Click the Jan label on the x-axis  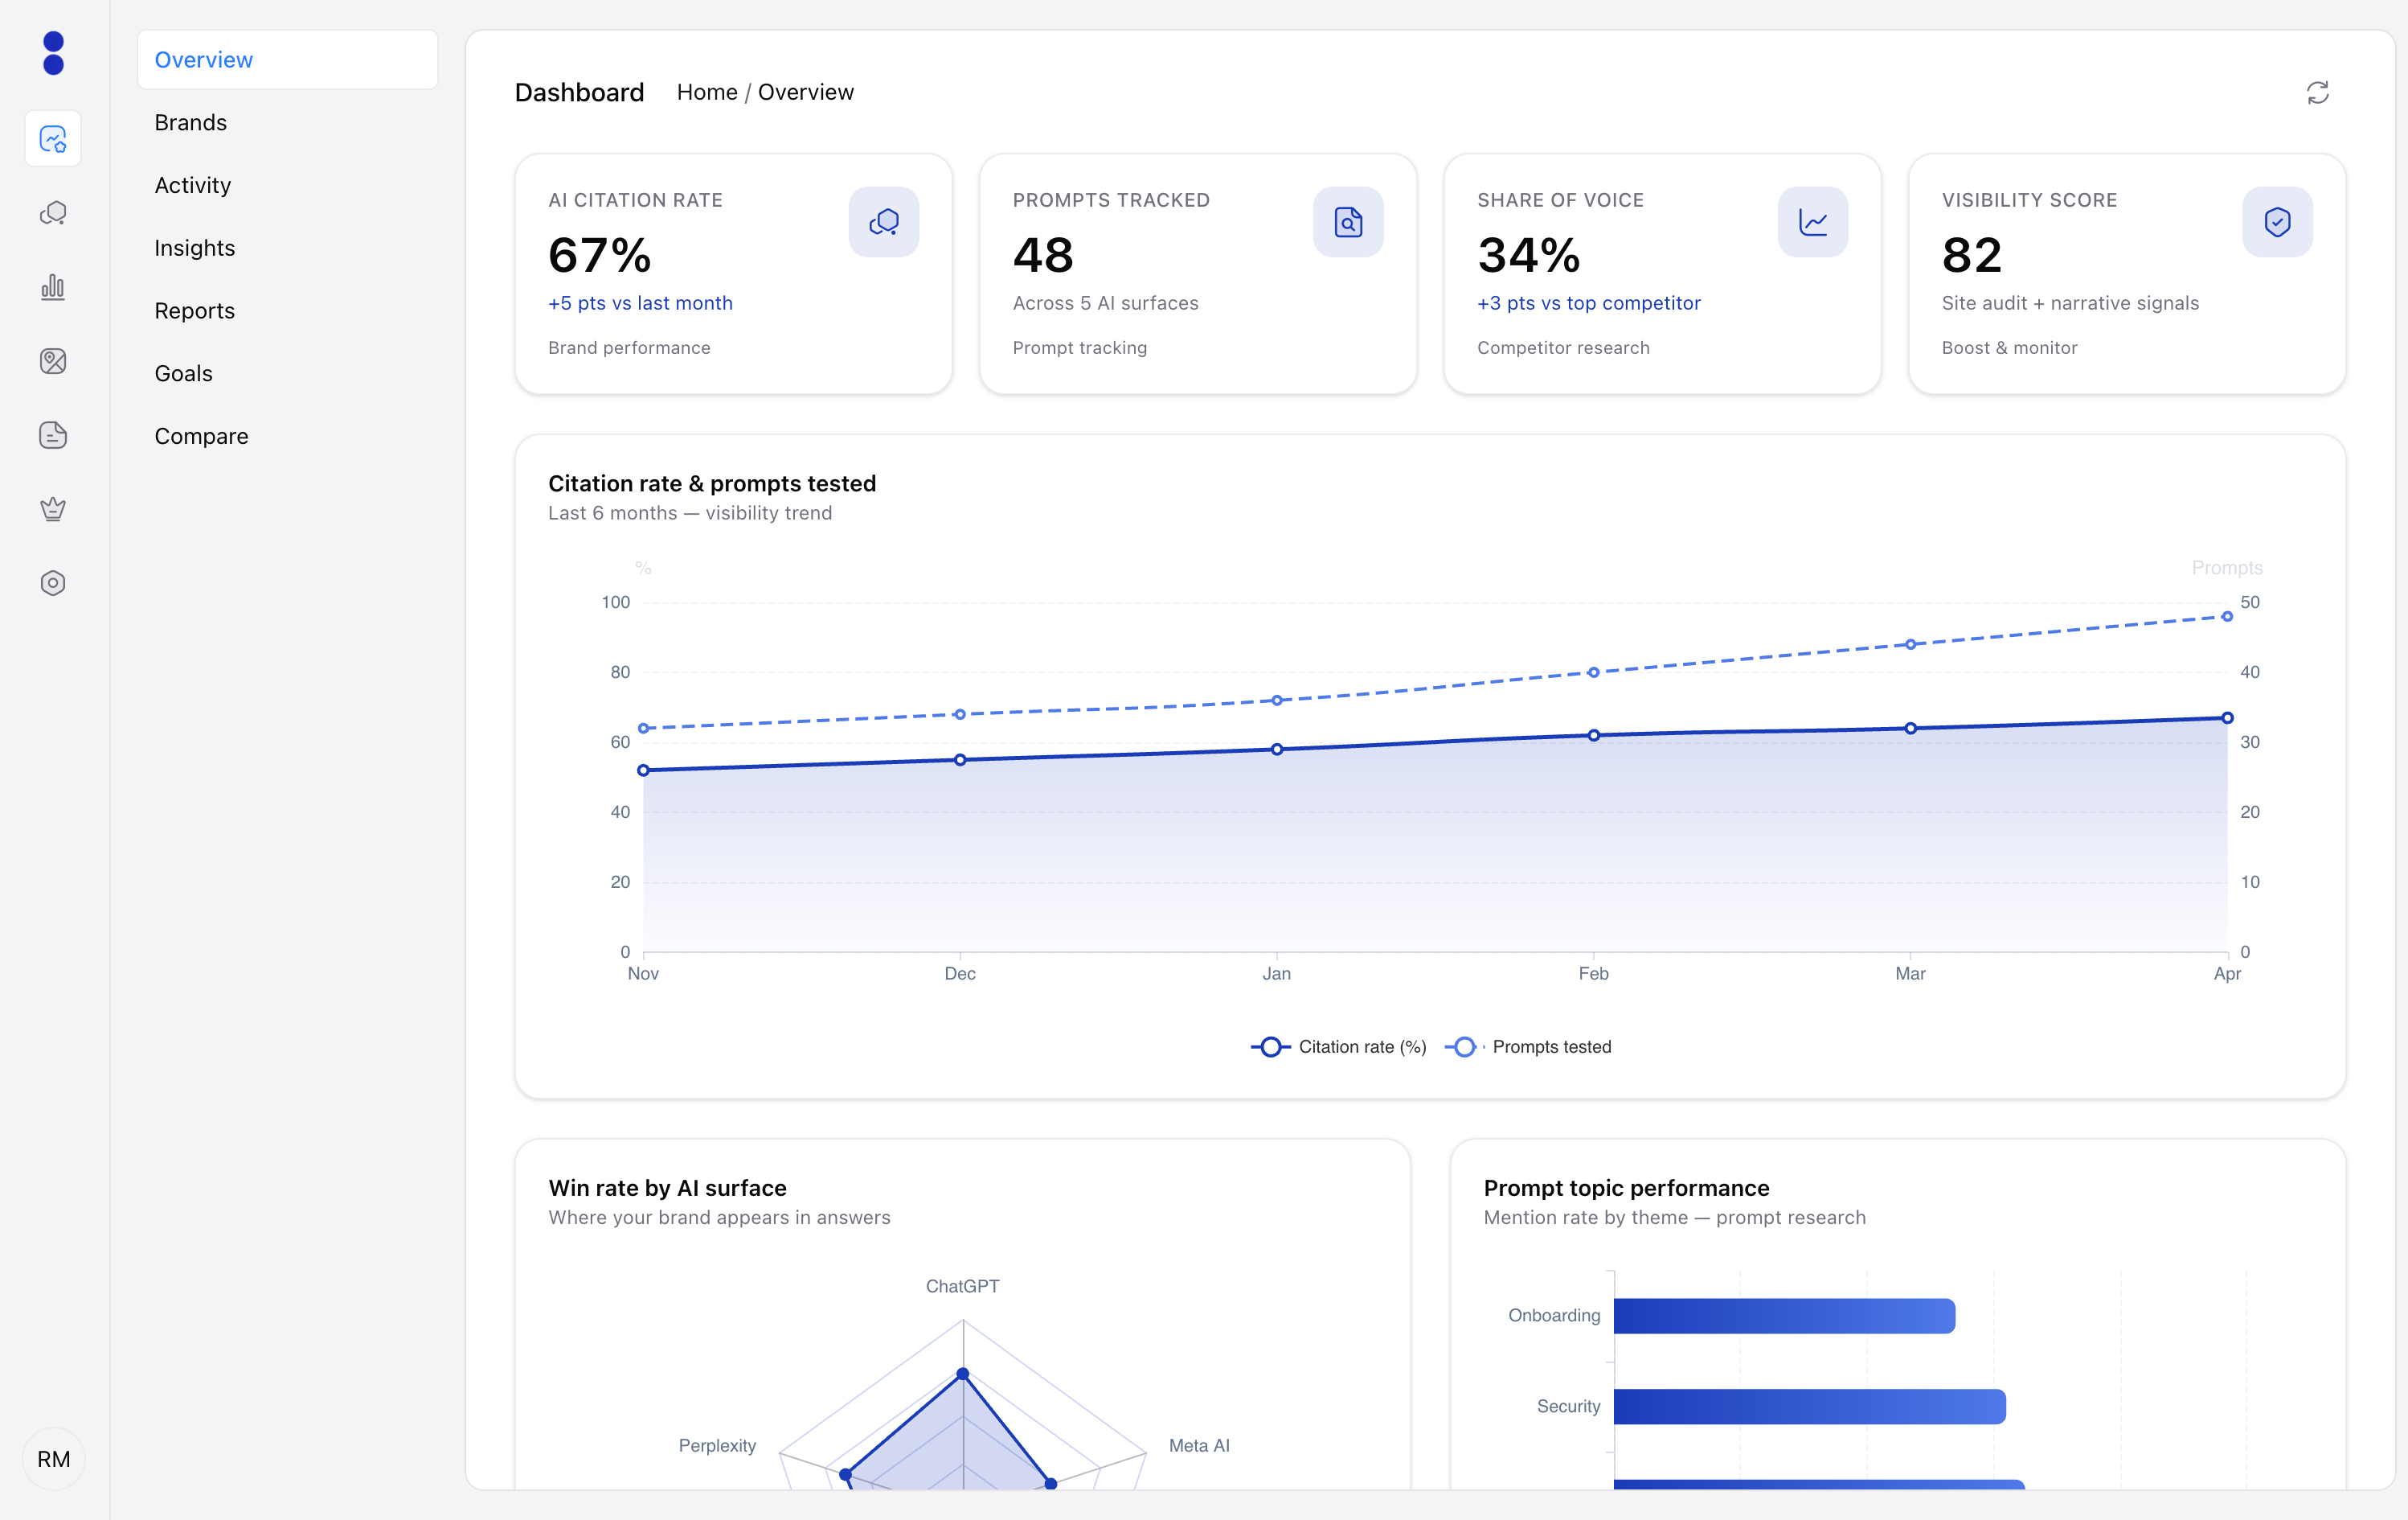click(1277, 974)
